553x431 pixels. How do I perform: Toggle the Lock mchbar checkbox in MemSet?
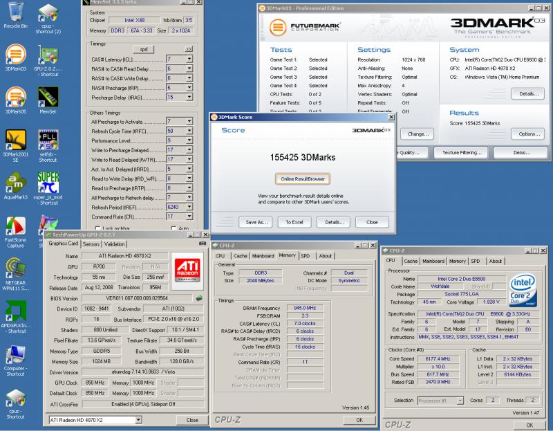click(x=97, y=228)
